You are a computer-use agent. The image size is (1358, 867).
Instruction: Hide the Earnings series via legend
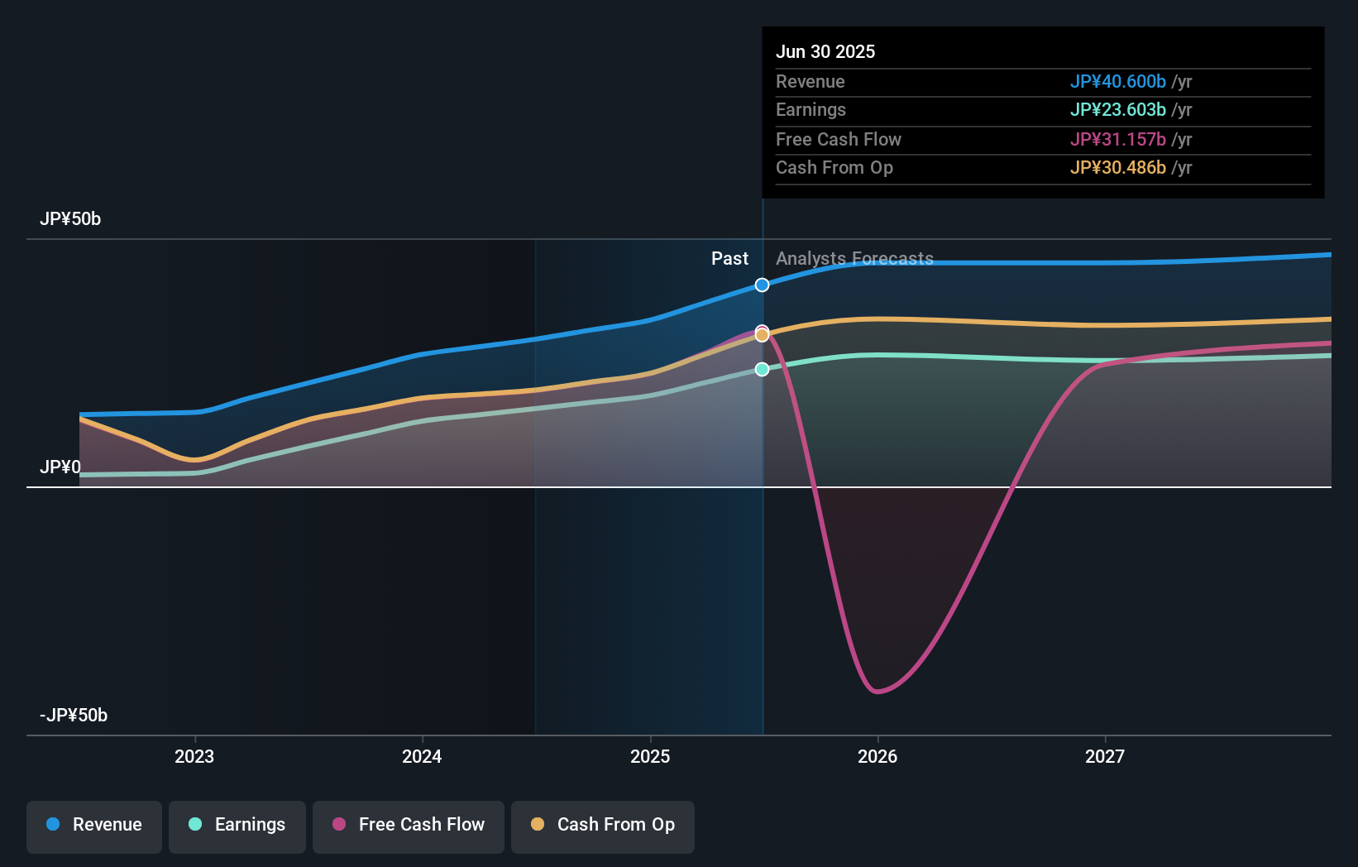237,826
